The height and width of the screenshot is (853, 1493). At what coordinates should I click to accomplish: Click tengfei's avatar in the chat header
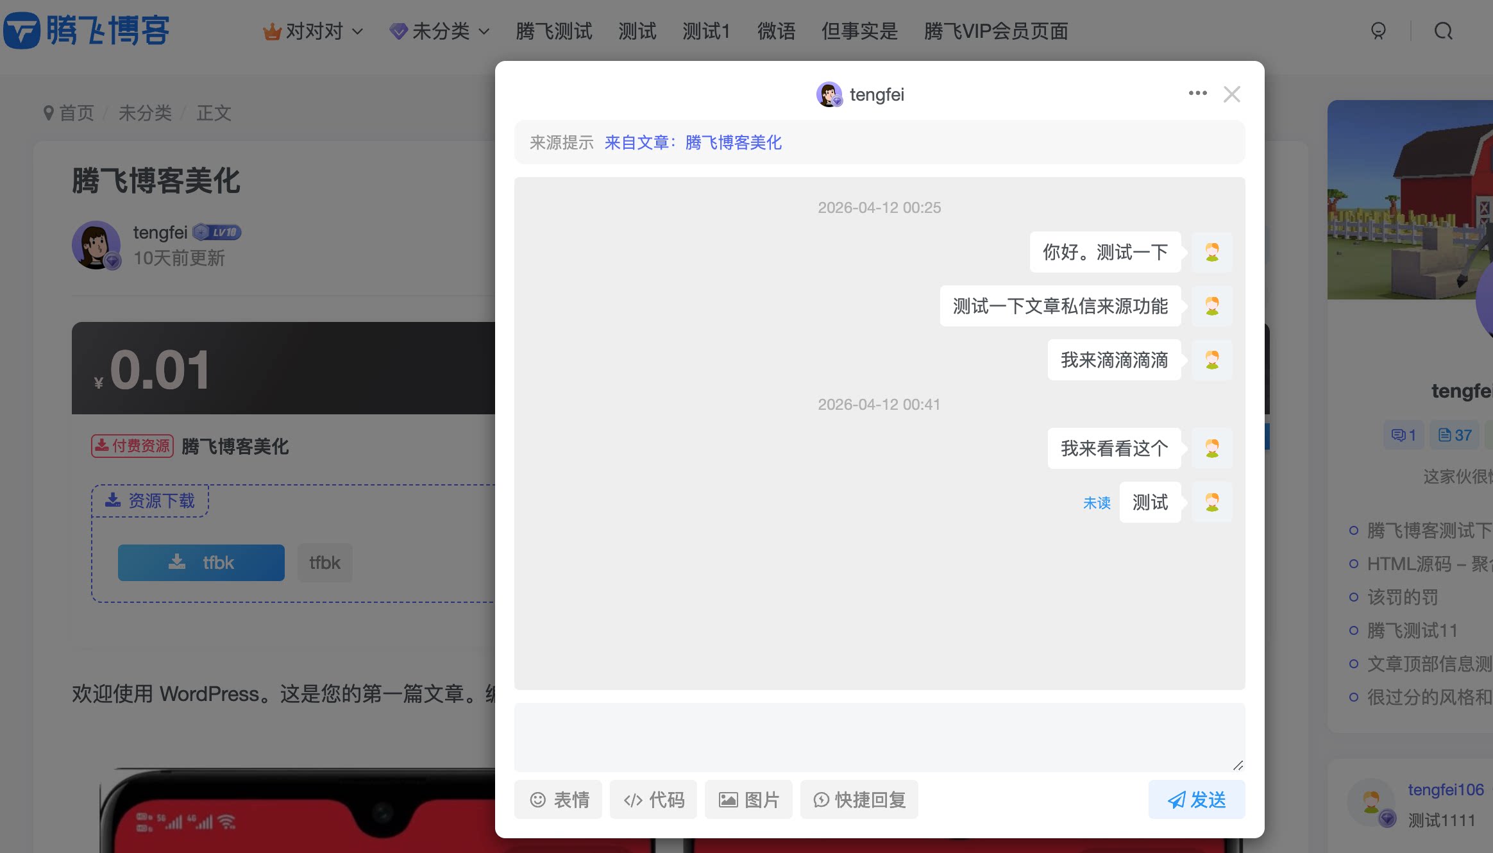(829, 94)
